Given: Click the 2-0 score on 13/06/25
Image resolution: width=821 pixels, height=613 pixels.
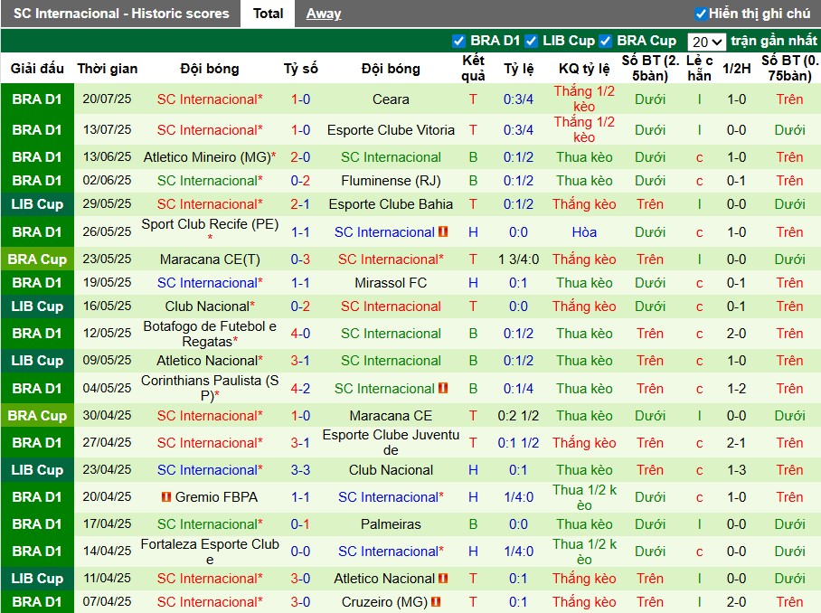Looking at the screenshot, I should pos(300,157).
